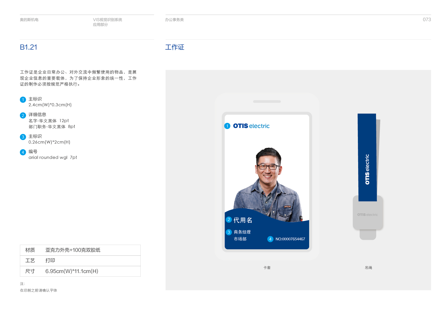Screen dimensions: 448x317
Task: Click legend marker 4 beside 编号
Action: [x=23, y=152]
